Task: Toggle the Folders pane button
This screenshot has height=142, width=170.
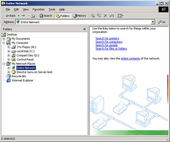Action: click(63, 16)
